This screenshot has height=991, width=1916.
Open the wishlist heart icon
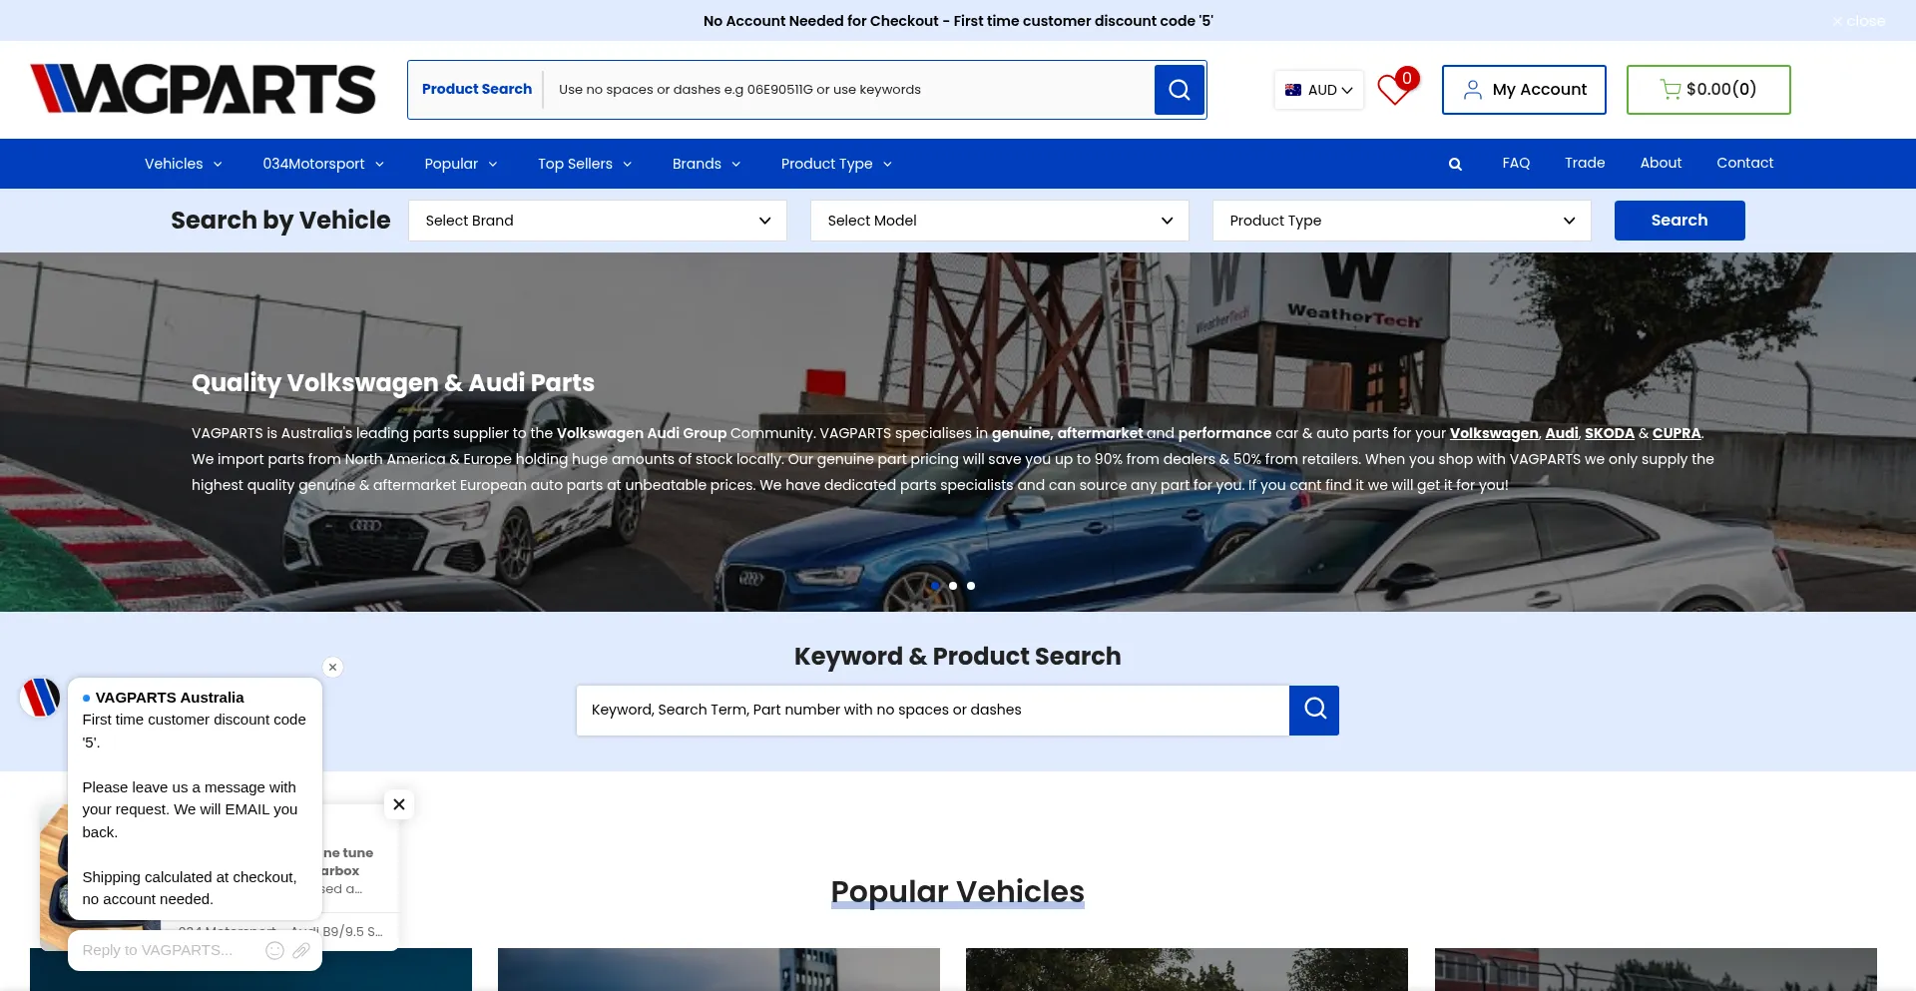[x=1394, y=89]
